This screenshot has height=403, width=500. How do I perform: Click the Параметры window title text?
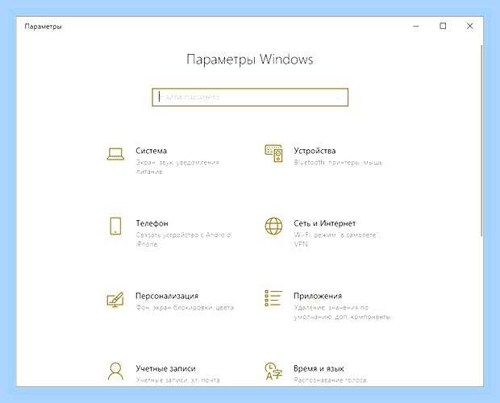click(43, 27)
